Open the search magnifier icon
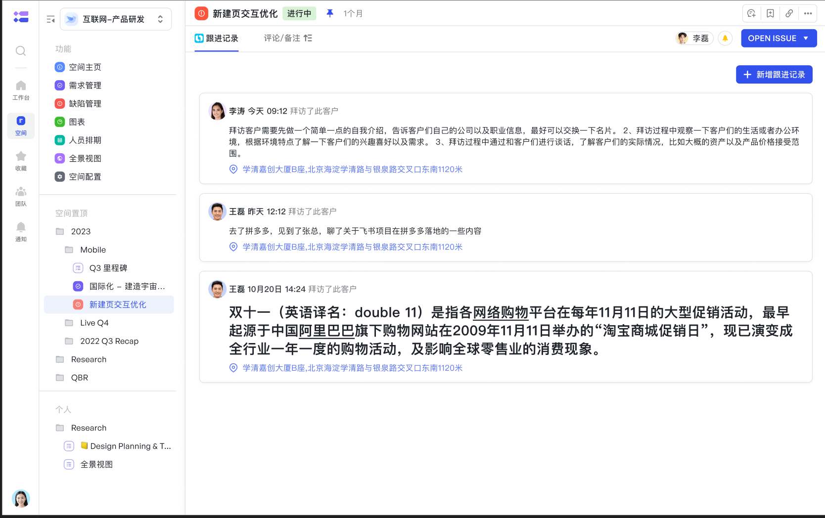825x518 pixels. 21,51
